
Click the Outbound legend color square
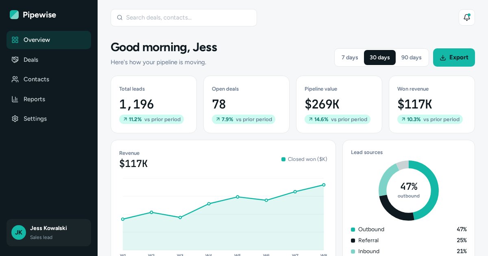[353, 230]
